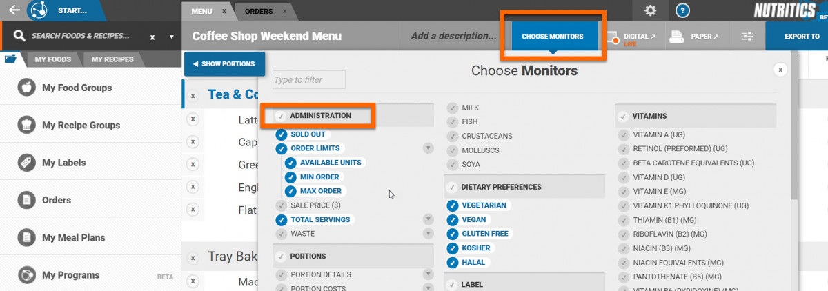
Task: Expand the Order Limits sub-options arrow
Action: [428, 148]
